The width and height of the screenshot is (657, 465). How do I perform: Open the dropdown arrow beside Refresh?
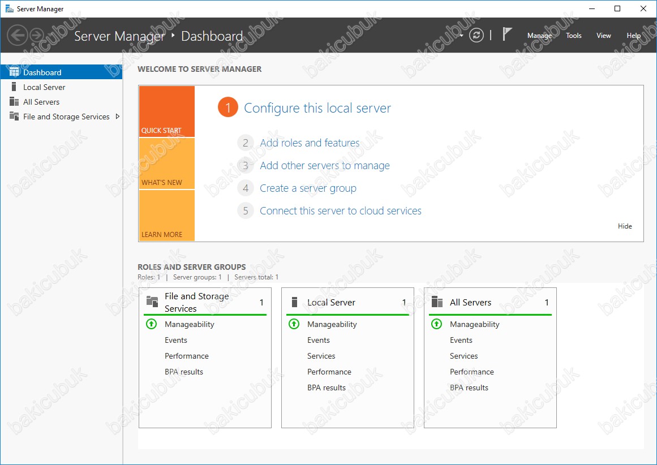461,36
